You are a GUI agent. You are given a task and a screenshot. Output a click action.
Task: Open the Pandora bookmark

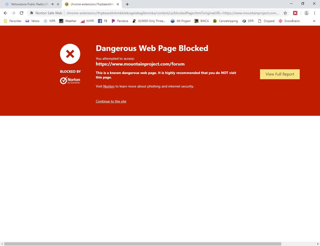point(120,21)
